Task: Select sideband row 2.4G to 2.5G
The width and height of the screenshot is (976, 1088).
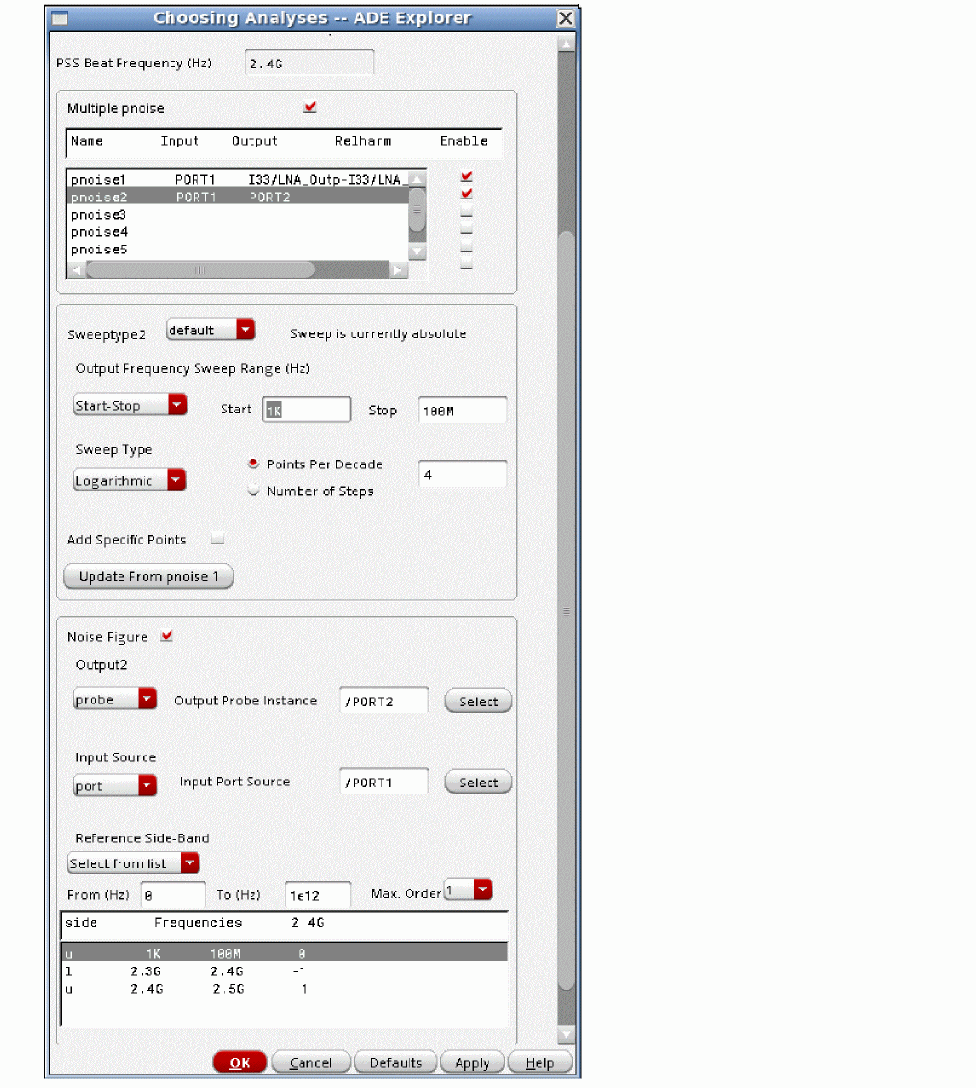Action: 284,988
